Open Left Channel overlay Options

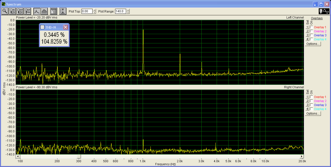click(x=313, y=44)
